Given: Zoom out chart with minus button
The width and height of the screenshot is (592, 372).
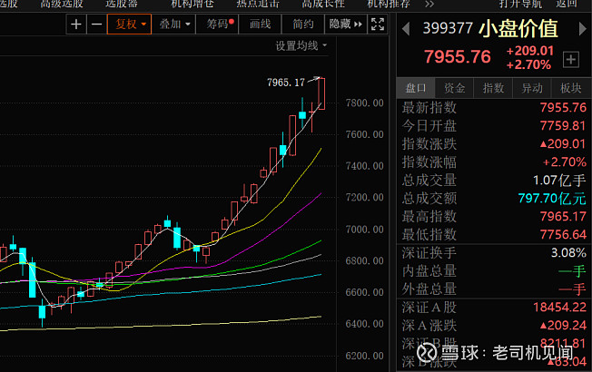Looking at the screenshot, I should click(x=96, y=24).
